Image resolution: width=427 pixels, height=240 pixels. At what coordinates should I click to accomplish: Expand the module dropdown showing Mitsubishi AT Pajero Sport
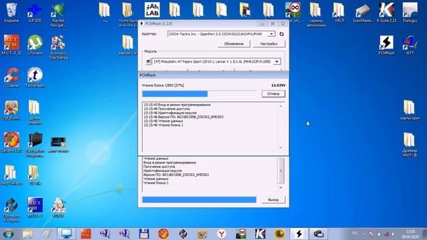pos(277,62)
